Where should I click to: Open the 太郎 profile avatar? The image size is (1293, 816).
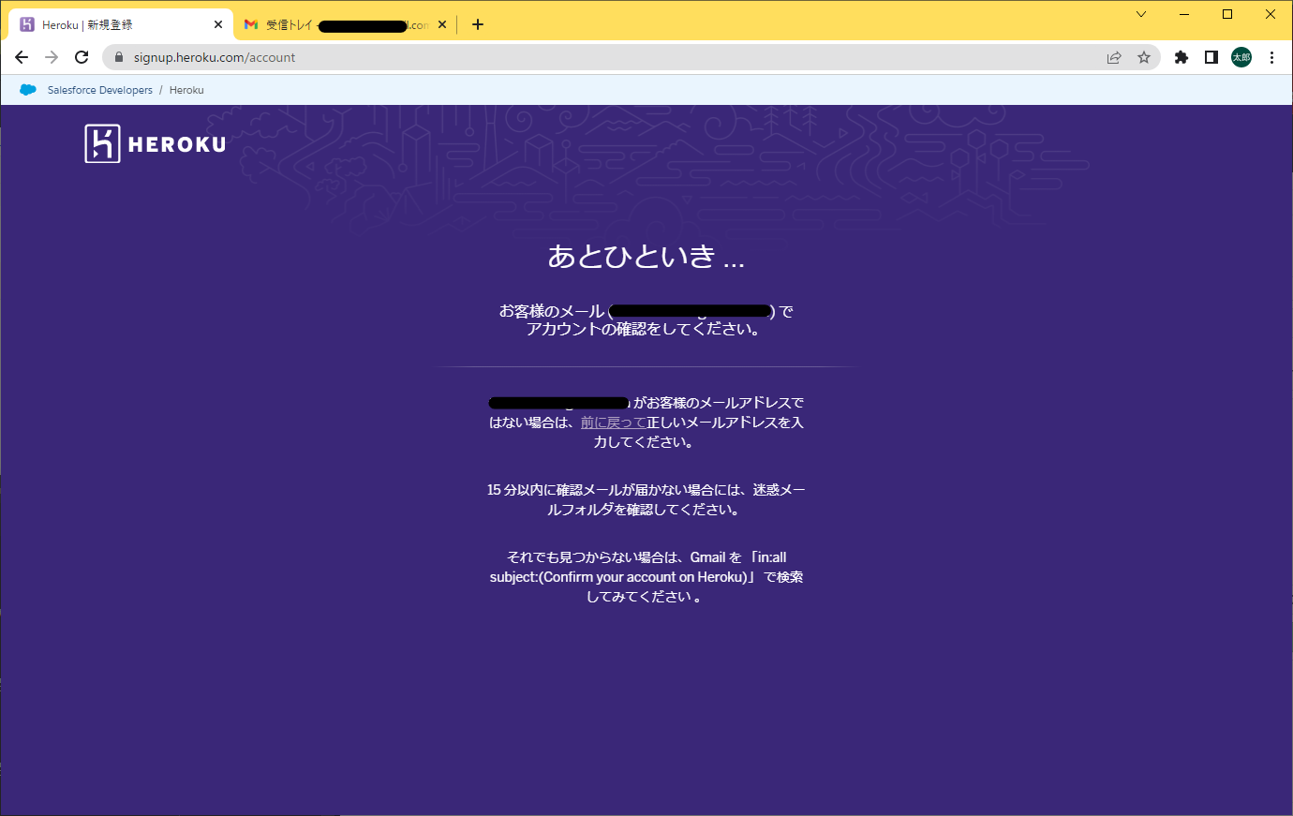coord(1241,57)
